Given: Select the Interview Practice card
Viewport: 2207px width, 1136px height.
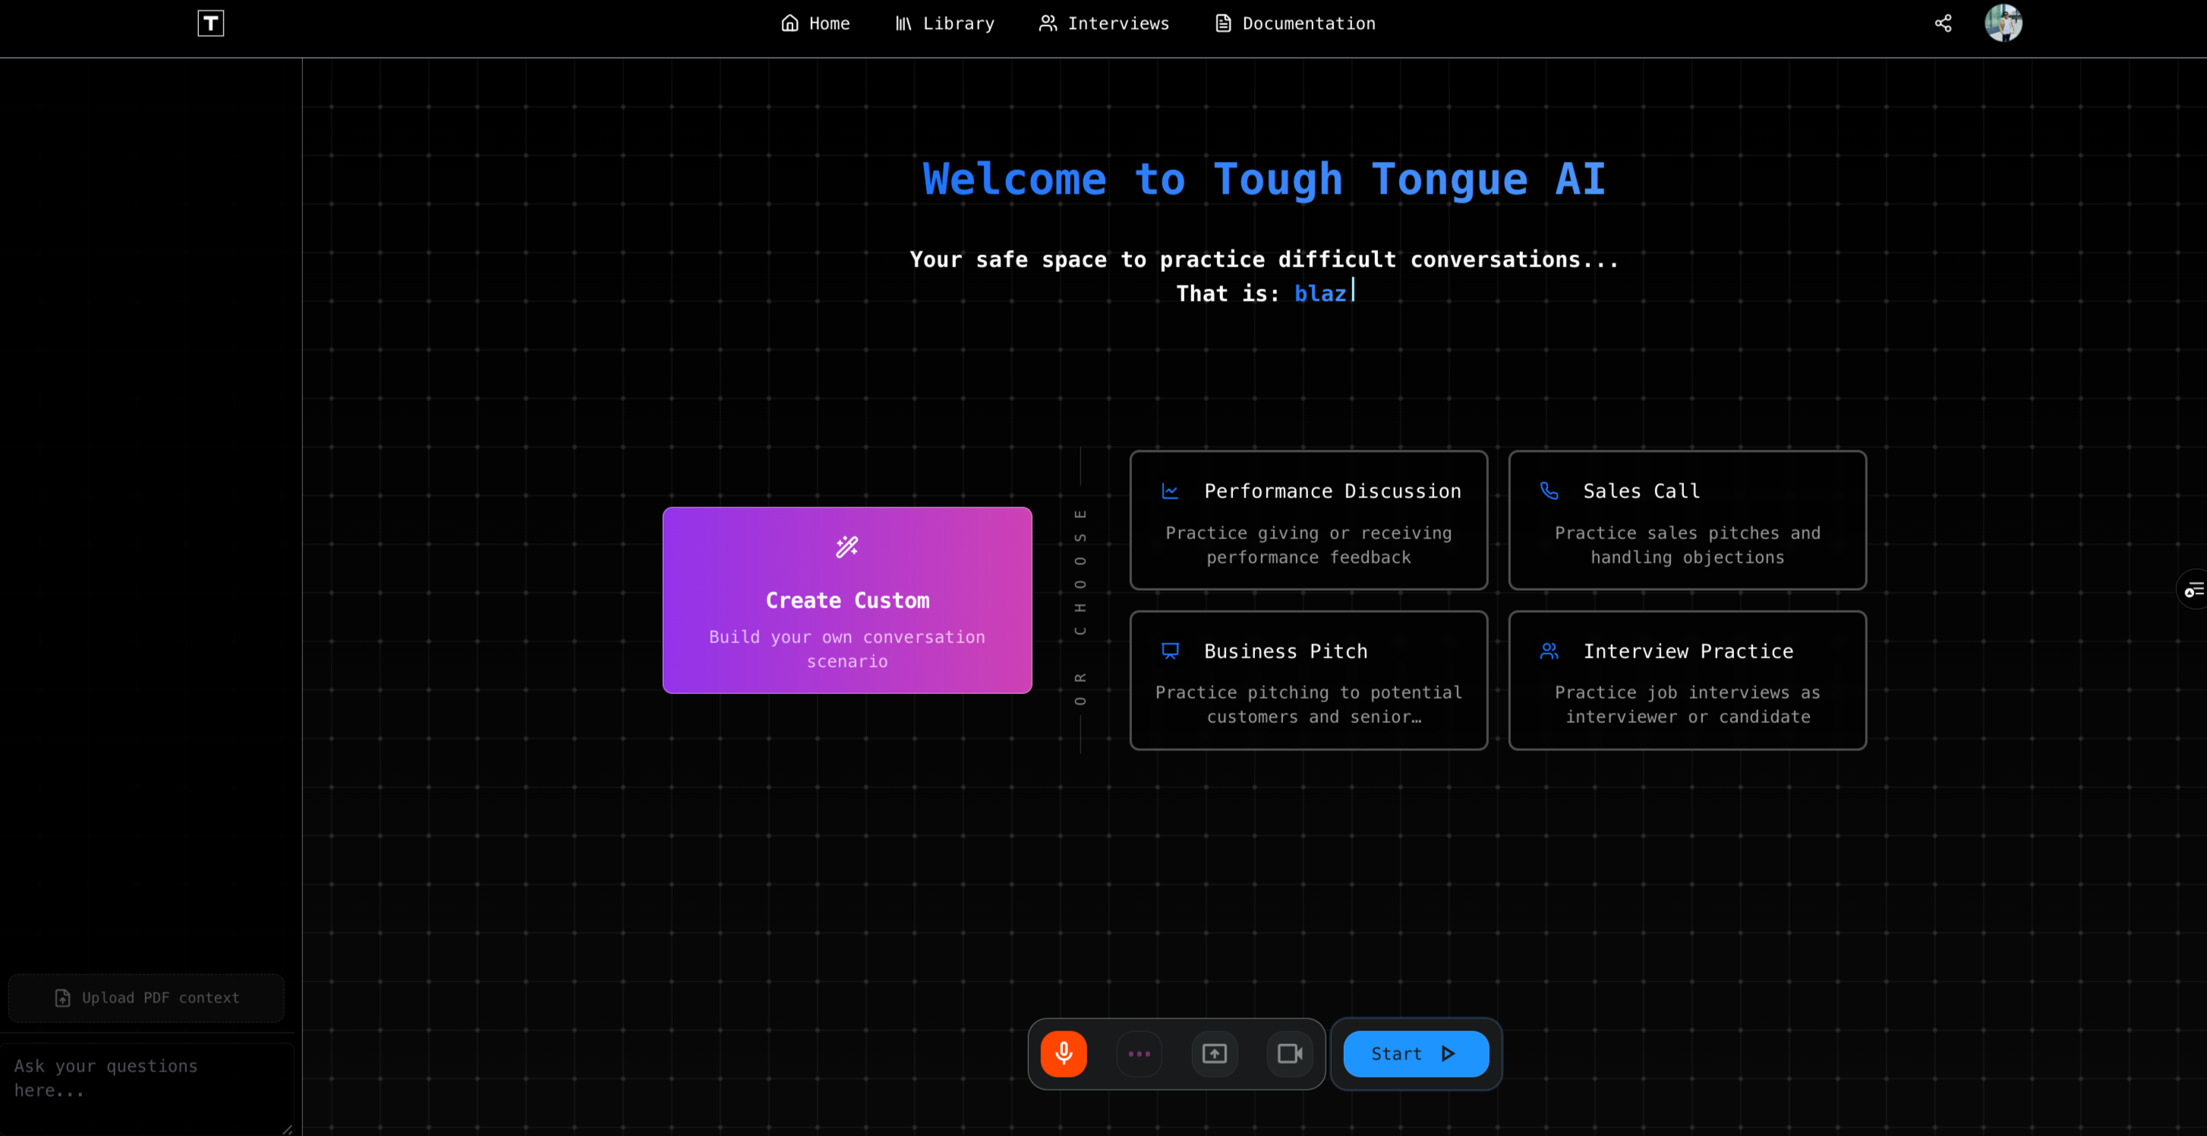Looking at the screenshot, I should coord(1687,680).
